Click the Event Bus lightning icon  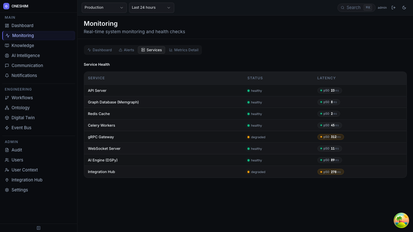coord(7,128)
